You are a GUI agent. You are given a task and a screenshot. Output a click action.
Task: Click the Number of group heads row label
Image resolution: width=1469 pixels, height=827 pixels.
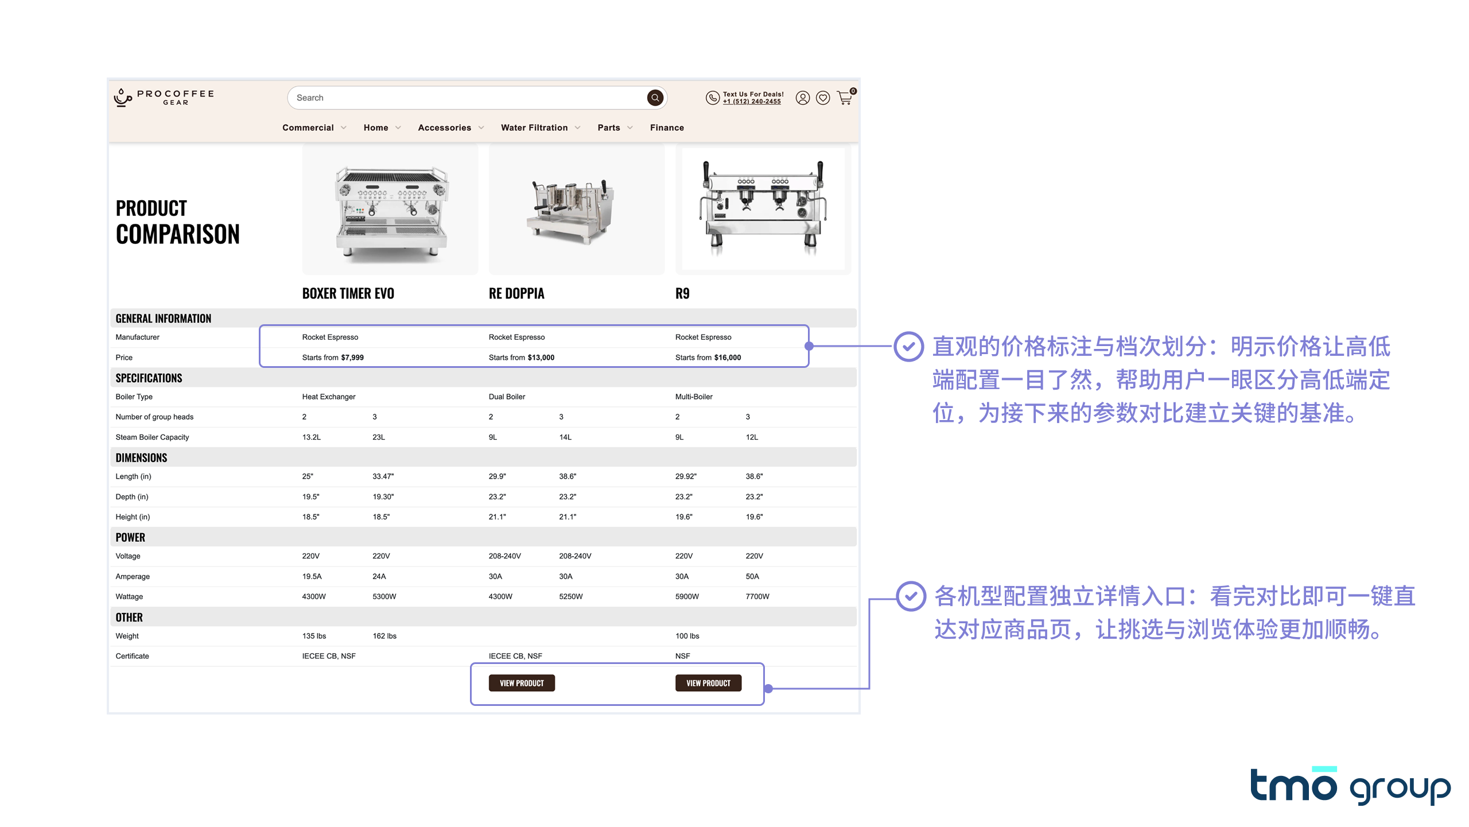[154, 417]
